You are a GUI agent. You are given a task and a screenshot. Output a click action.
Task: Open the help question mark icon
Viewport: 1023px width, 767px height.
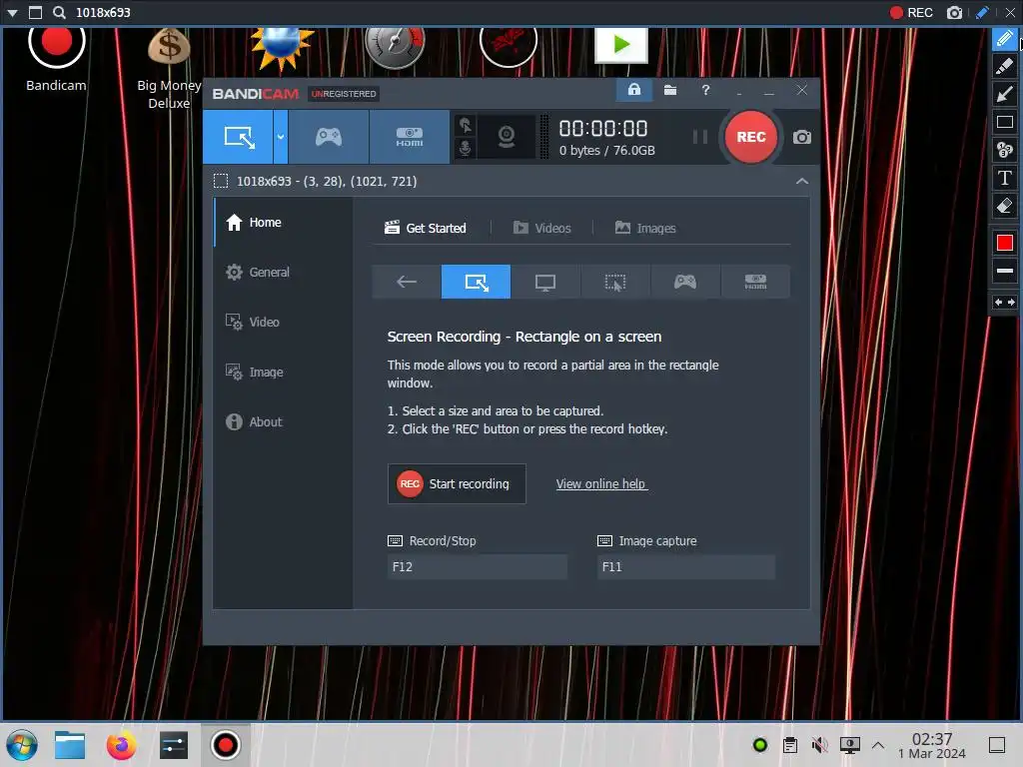click(x=705, y=90)
